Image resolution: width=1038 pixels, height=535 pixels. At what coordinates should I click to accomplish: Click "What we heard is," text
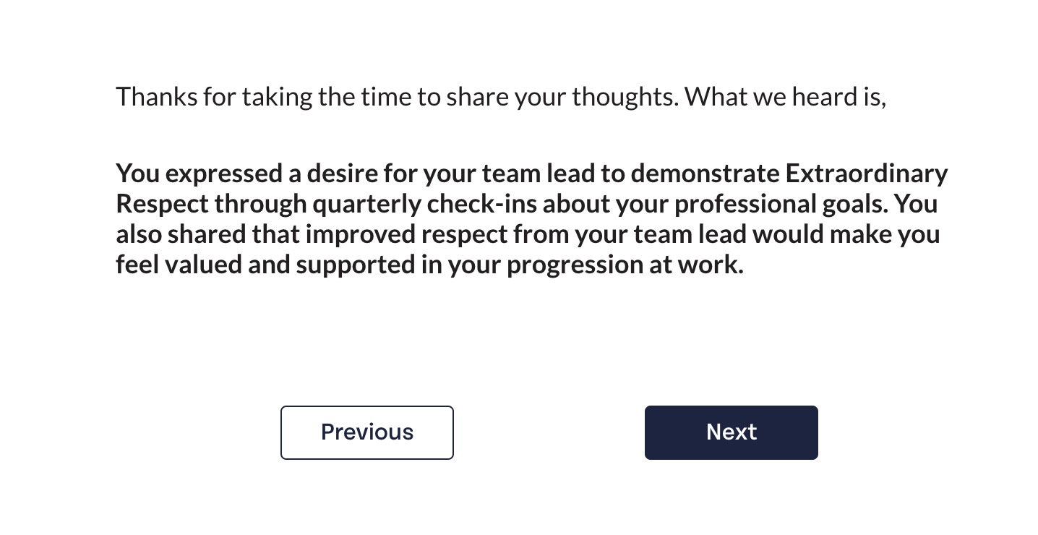786,96
